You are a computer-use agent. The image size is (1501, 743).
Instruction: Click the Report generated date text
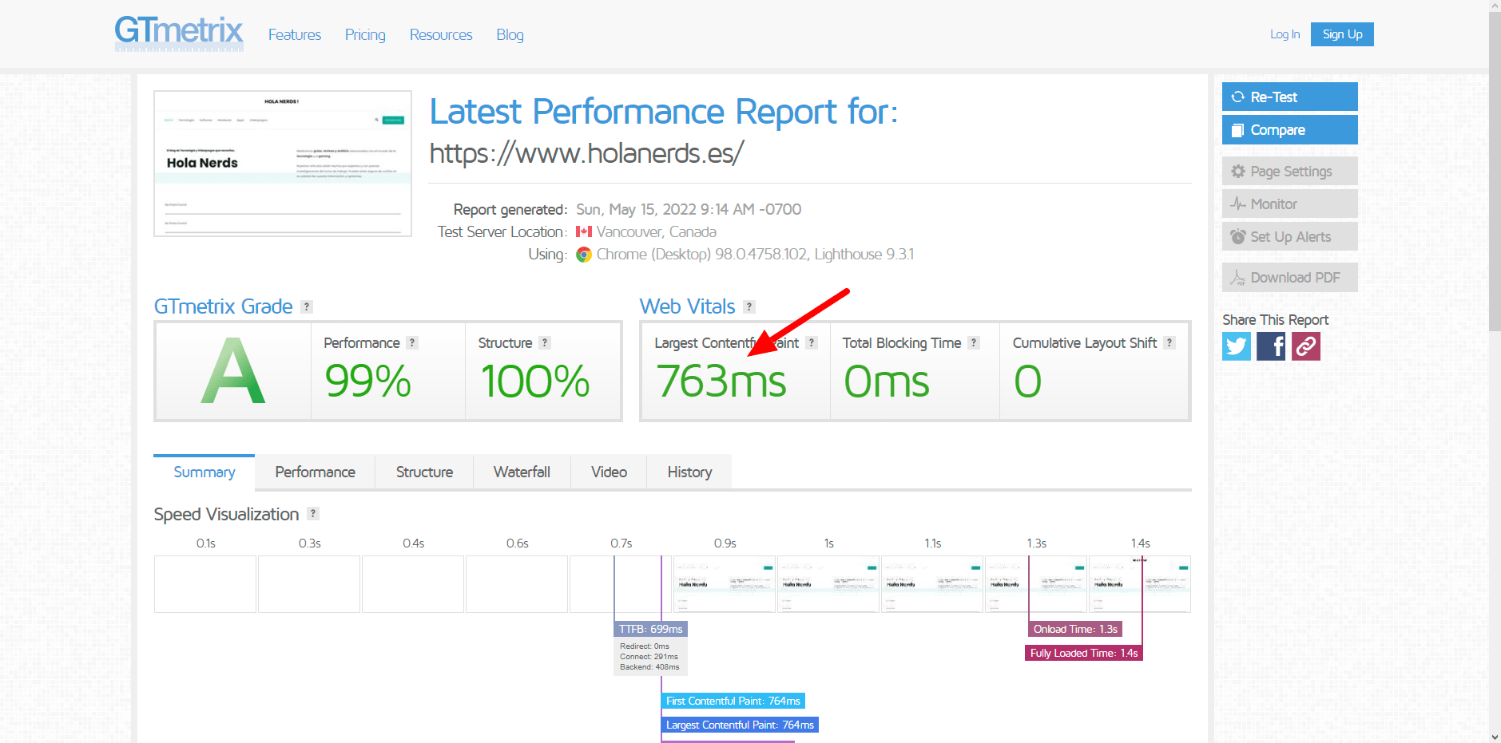coord(689,209)
